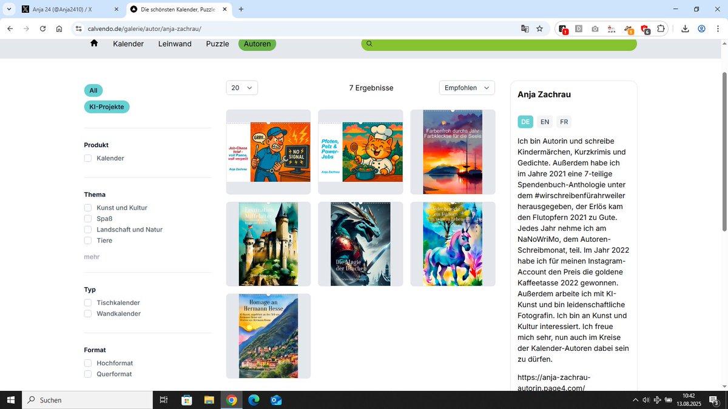Screen dimensions: 728x409
Task: Switch to the Anja 24 X browser tab
Action: [x=70, y=9]
